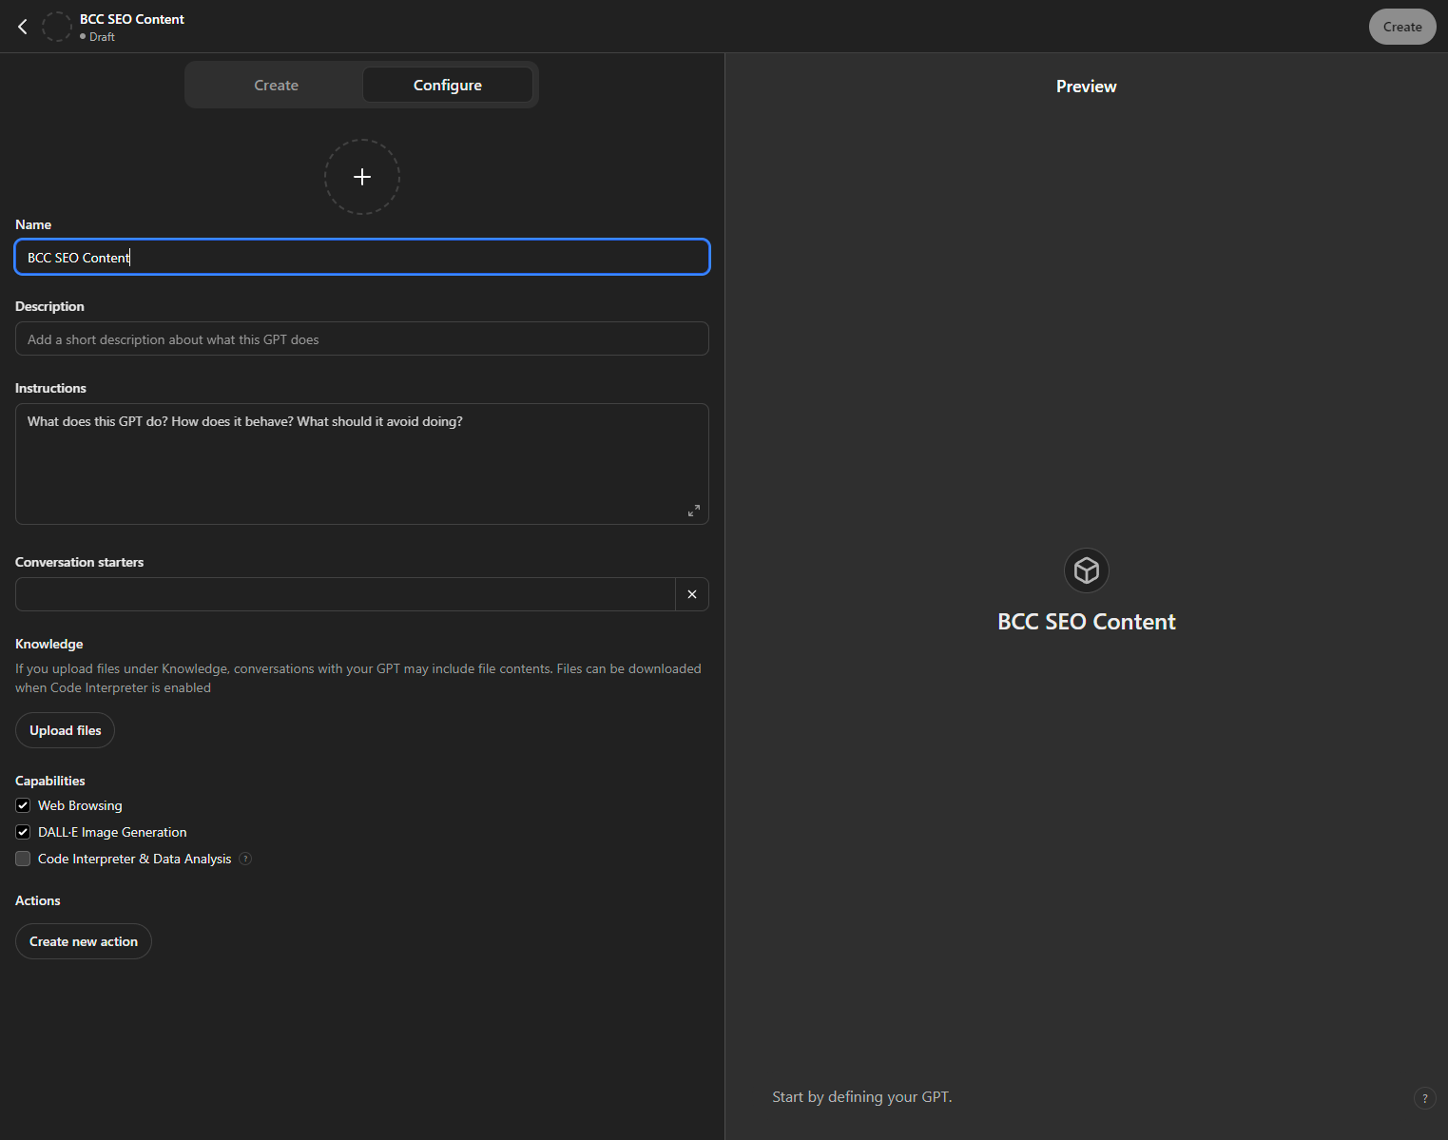Click Upload files under Knowledge
Viewport: 1448px width, 1140px height.
(x=65, y=730)
